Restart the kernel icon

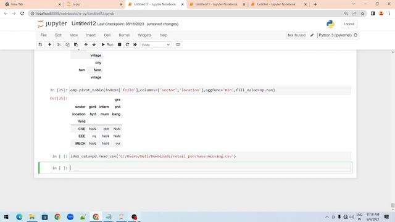click(x=127, y=44)
